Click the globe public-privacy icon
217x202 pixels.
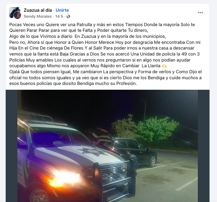point(68,17)
